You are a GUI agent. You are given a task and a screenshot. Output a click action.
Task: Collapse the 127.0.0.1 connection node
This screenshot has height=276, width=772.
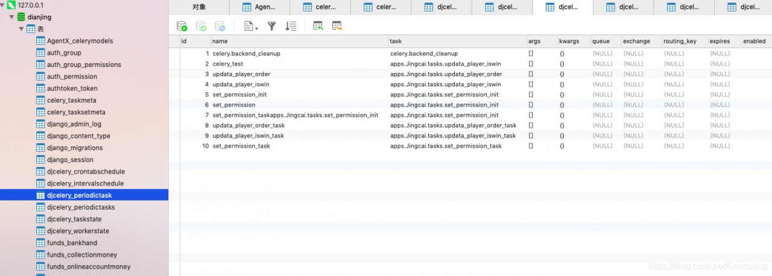[3, 5]
